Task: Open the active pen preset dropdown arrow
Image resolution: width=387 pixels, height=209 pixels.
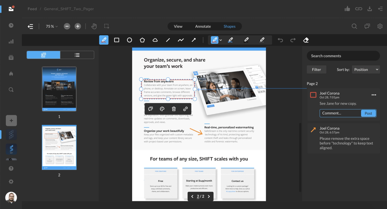Action: click(221, 40)
